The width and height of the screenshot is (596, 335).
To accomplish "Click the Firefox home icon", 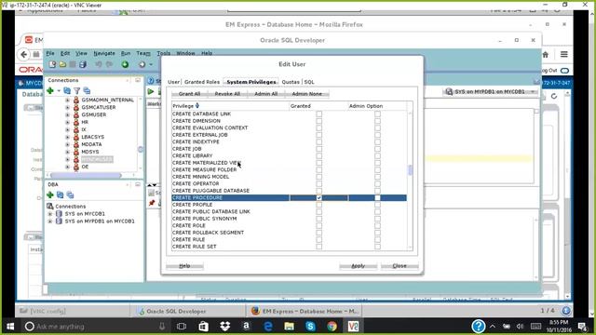I will coord(546,55).
